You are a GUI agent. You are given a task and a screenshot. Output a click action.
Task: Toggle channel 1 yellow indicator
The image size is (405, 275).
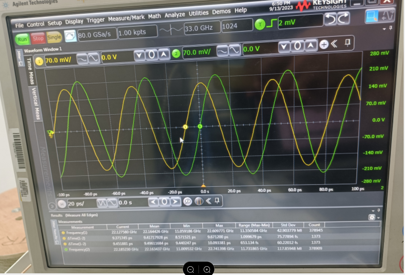39,61
